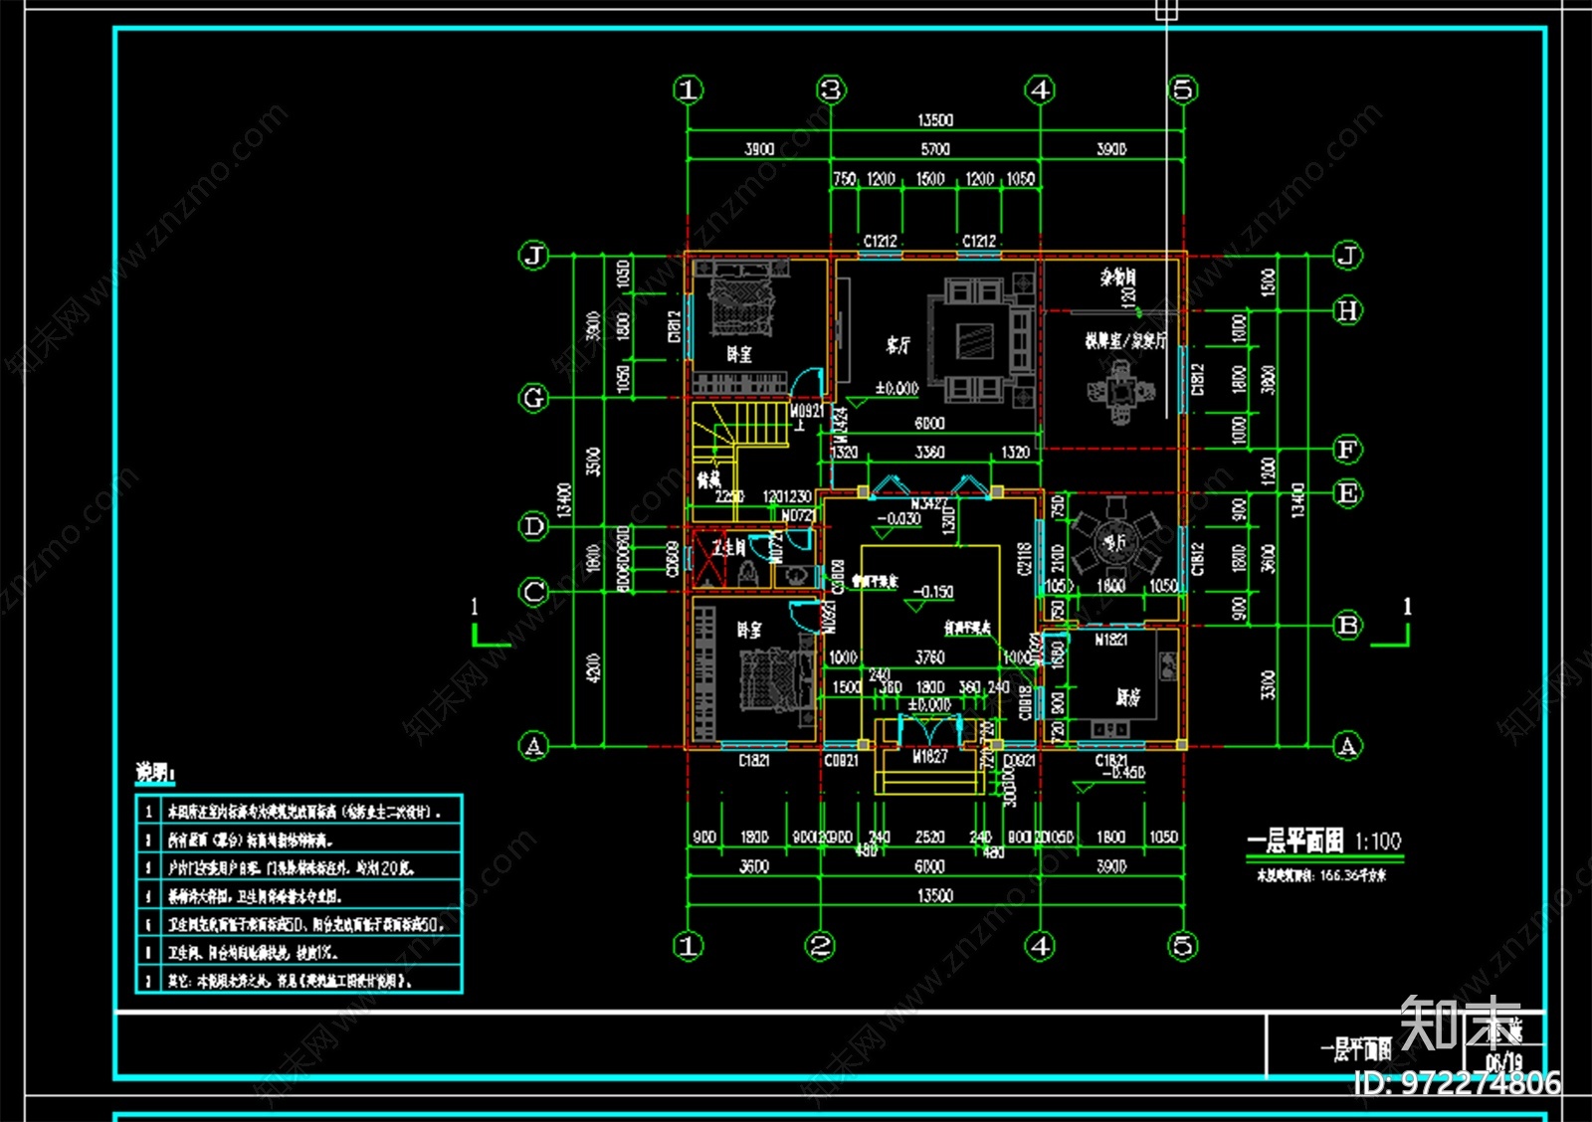Select the -0.450 elevation mark
Screen dimensions: 1592x1122
coord(1124,773)
